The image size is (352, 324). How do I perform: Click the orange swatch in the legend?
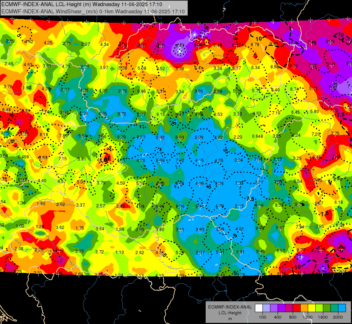[x=304, y=308]
